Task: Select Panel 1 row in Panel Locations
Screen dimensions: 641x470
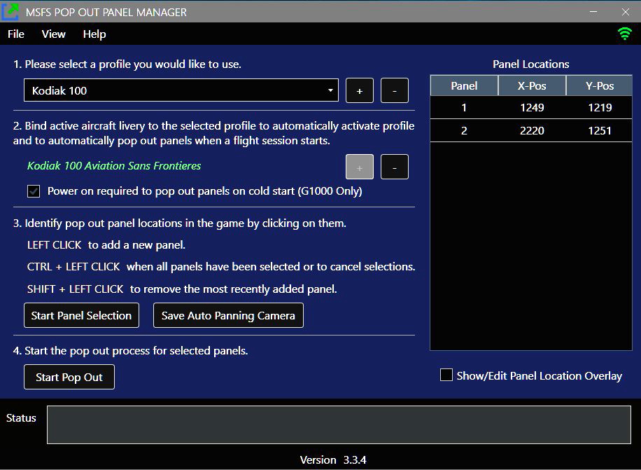Action: point(530,107)
